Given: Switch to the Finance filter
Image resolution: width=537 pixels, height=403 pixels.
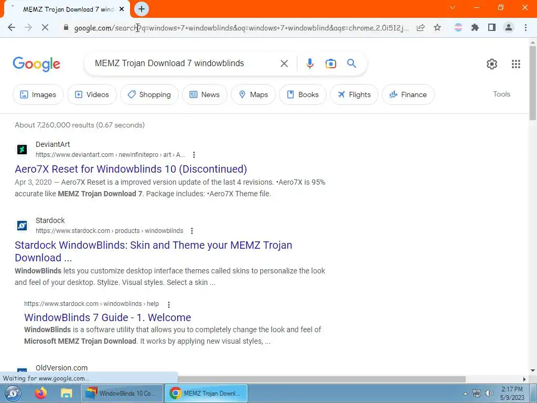Looking at the screenshot, I should (x=408, y=94).
